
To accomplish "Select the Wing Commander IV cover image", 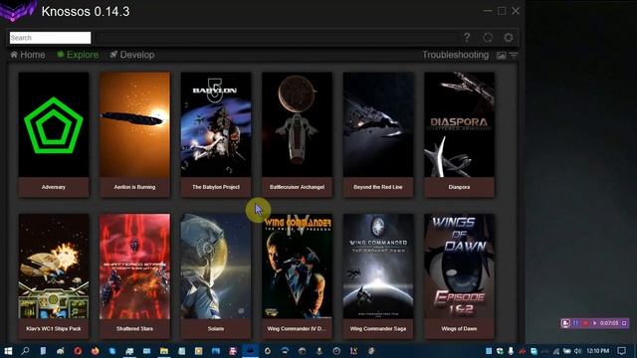I will tap(297, 267).
